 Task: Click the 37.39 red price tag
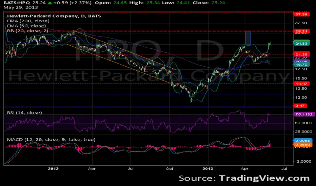(301, 14)
